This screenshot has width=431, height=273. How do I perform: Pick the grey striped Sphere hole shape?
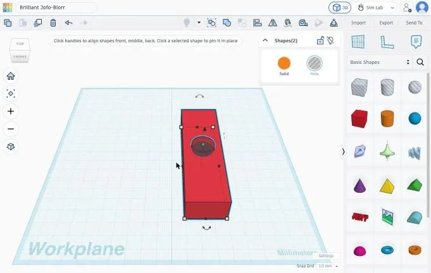point(415,87)
